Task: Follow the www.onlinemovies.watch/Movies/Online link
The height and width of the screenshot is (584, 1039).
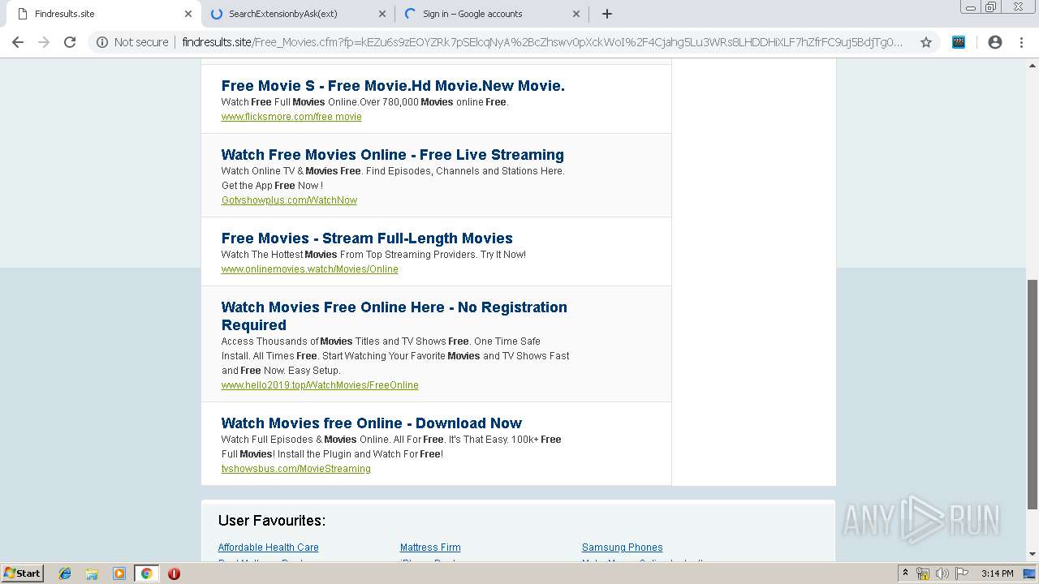Action: pyautogui.click(x=309, y=269)
